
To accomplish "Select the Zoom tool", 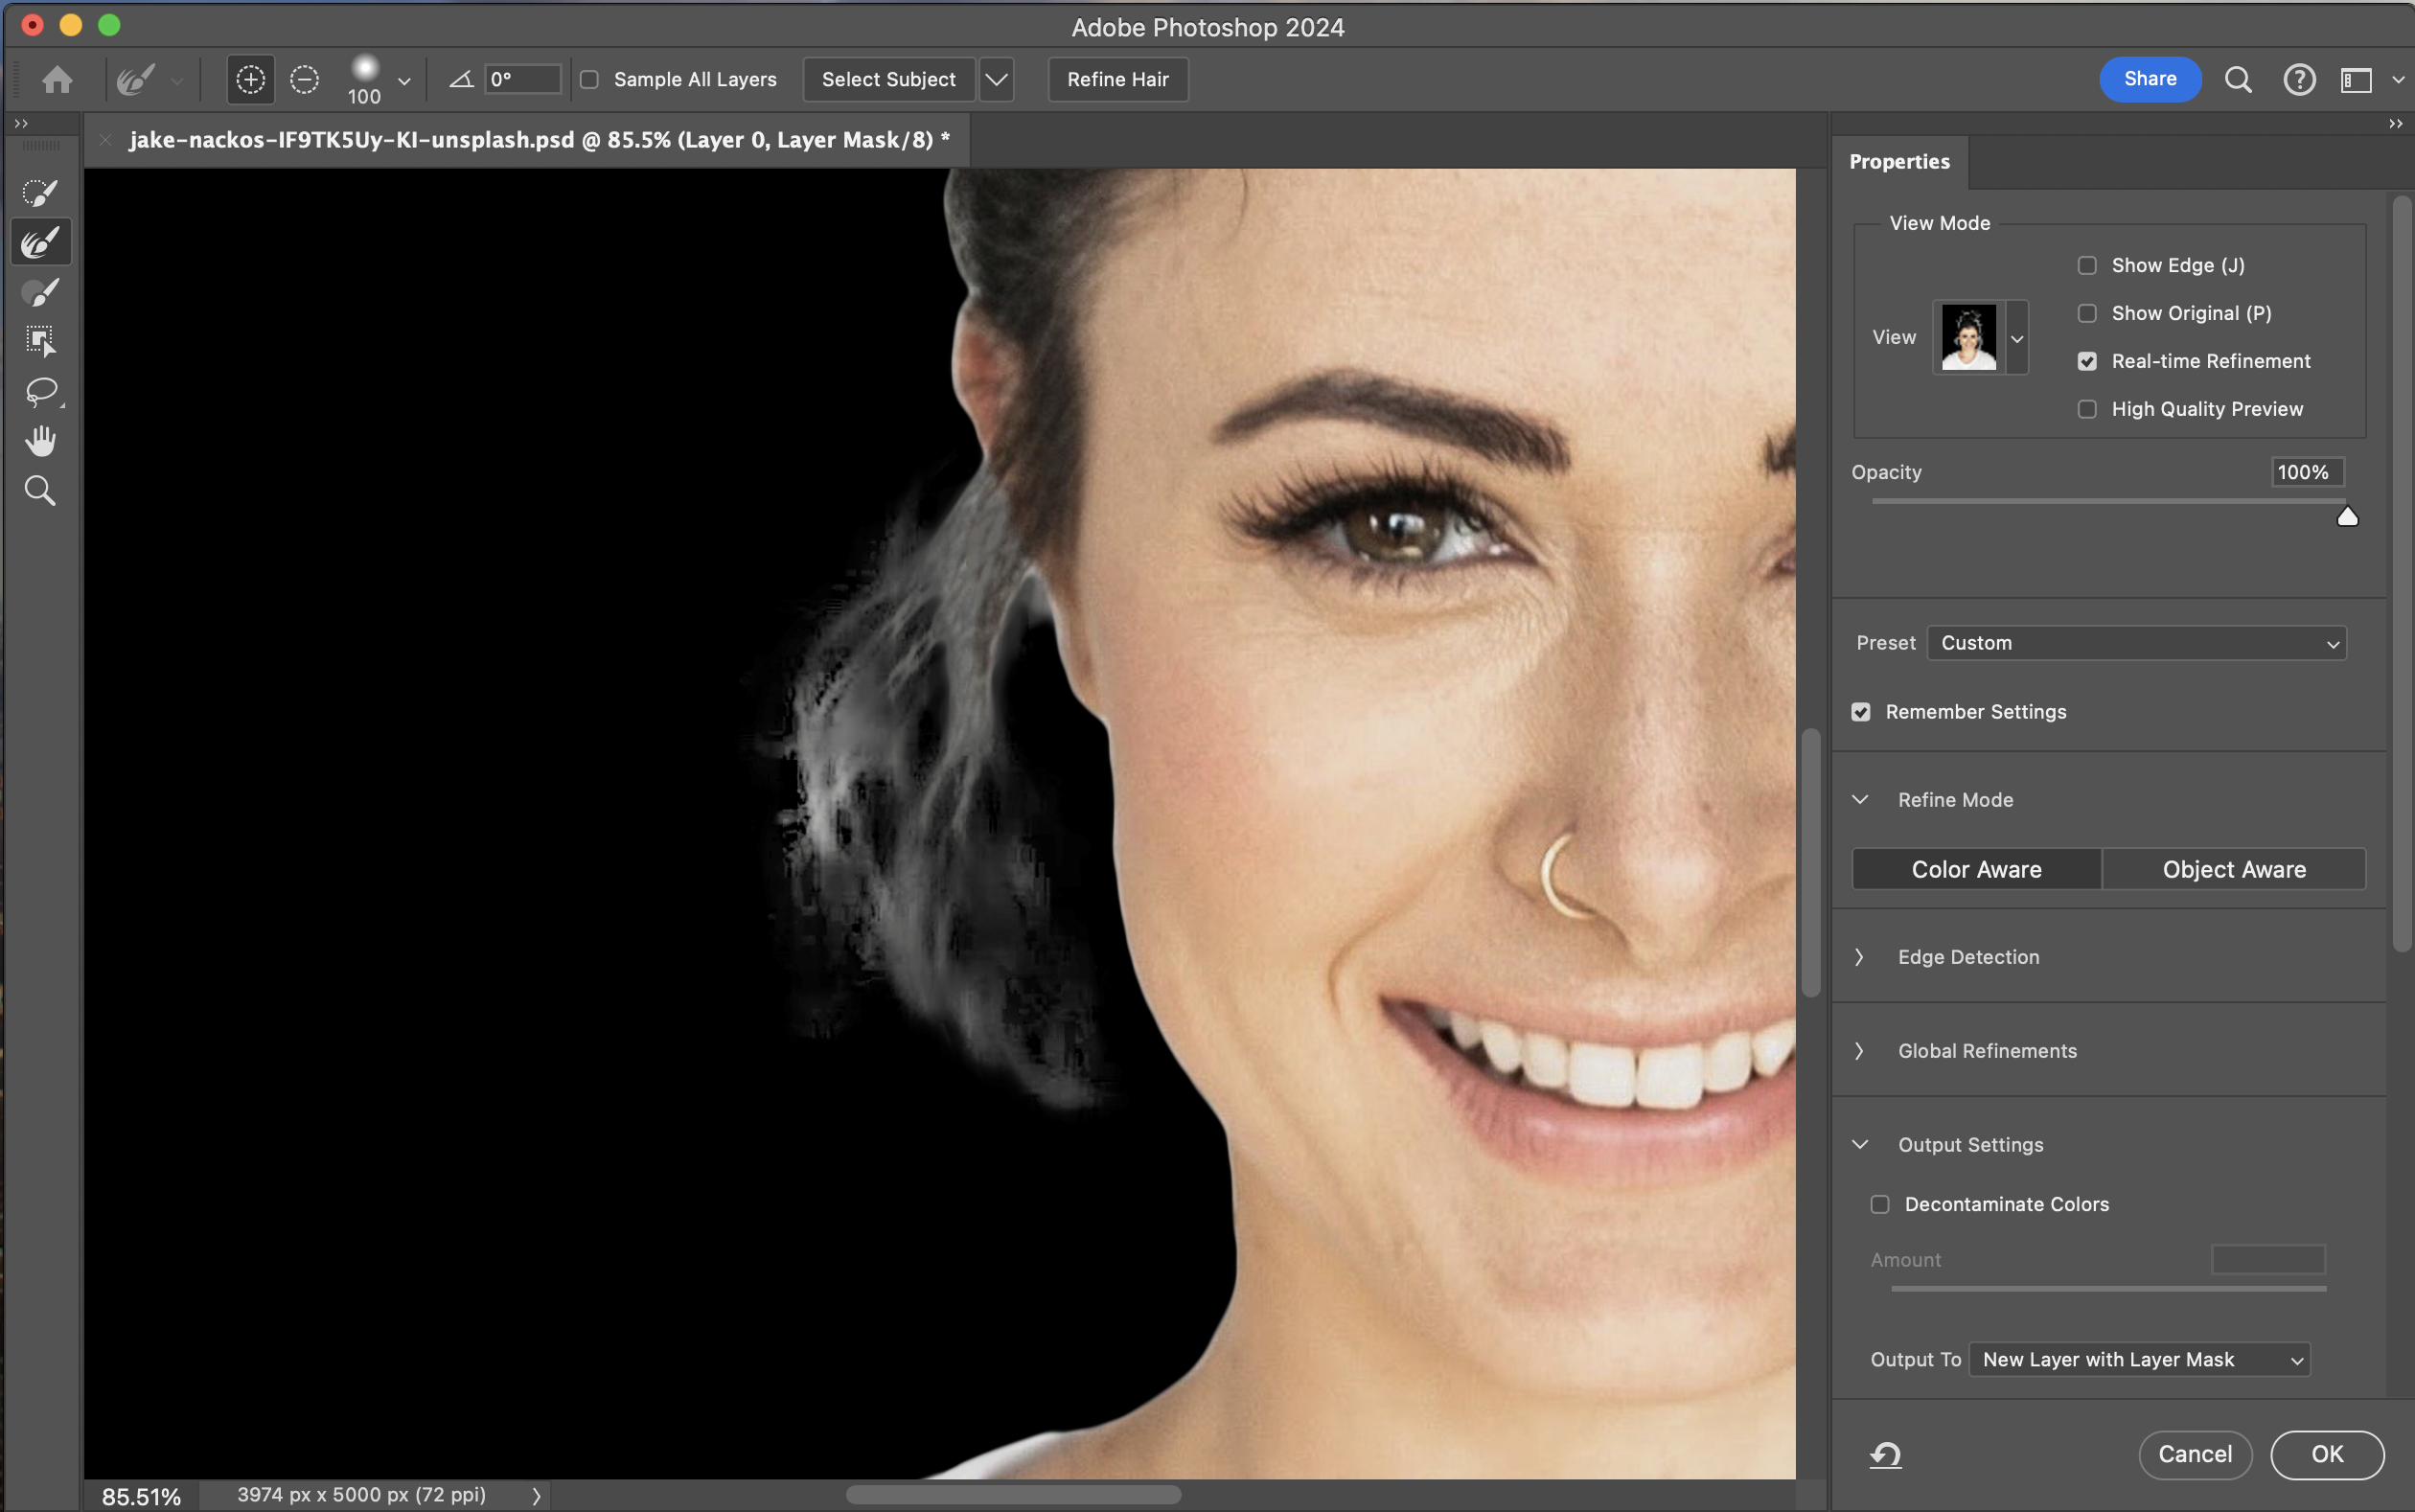I will (x=40, y=491).
